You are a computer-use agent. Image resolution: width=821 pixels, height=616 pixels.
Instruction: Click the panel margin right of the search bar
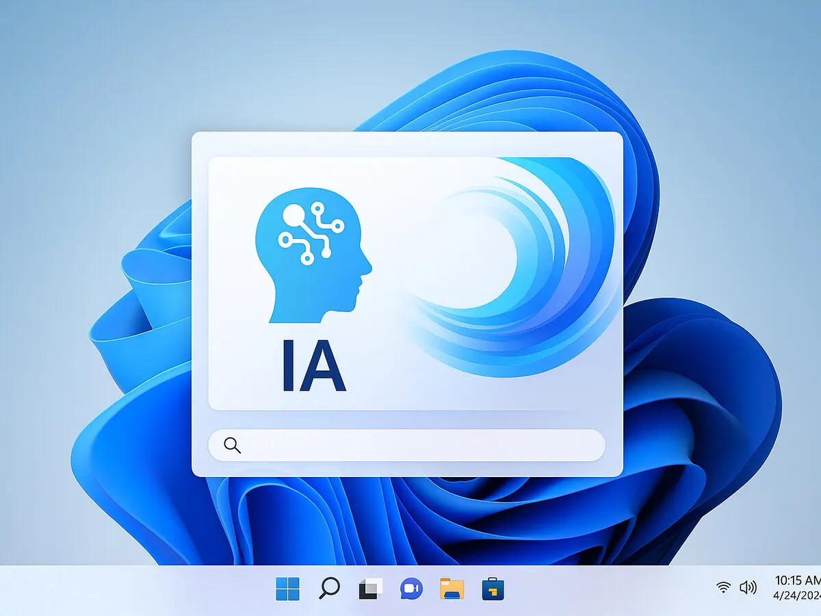tap(614, 446)
